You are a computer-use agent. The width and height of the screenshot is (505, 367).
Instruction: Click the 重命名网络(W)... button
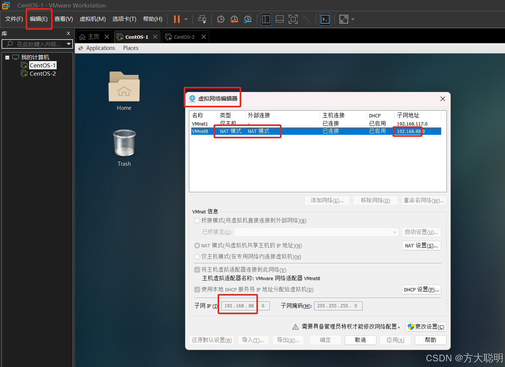pos(424,200)
